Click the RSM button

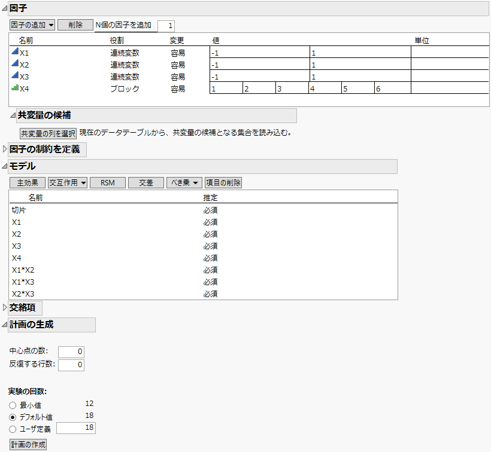tap(107, 182)
